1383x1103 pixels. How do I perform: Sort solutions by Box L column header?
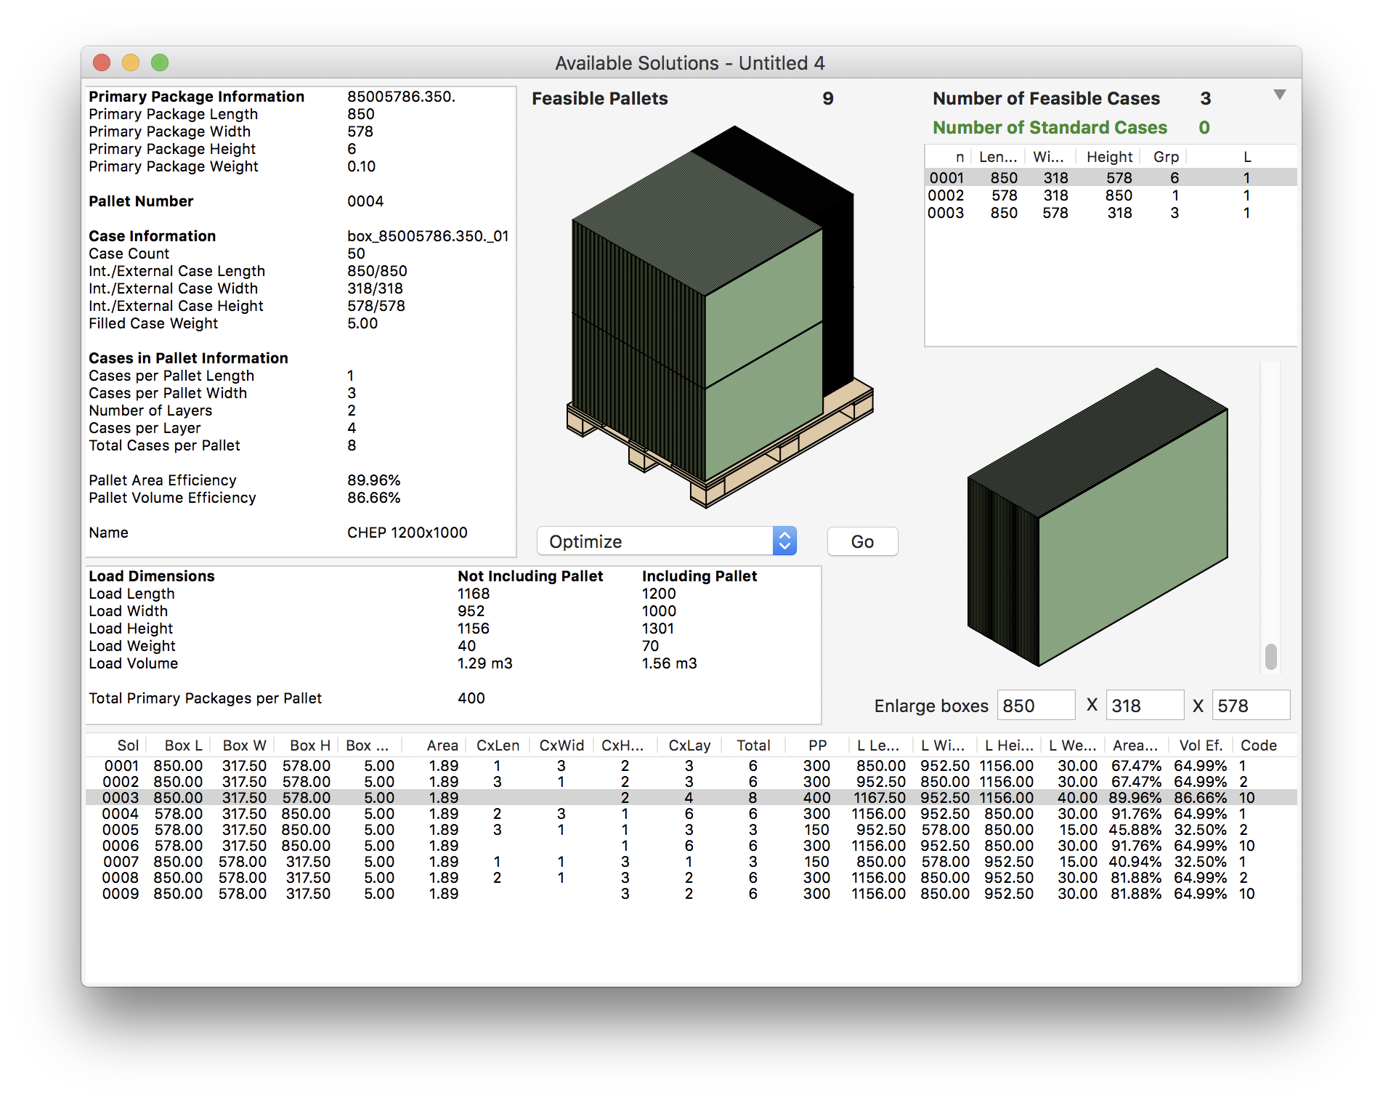tap(179, 746)
